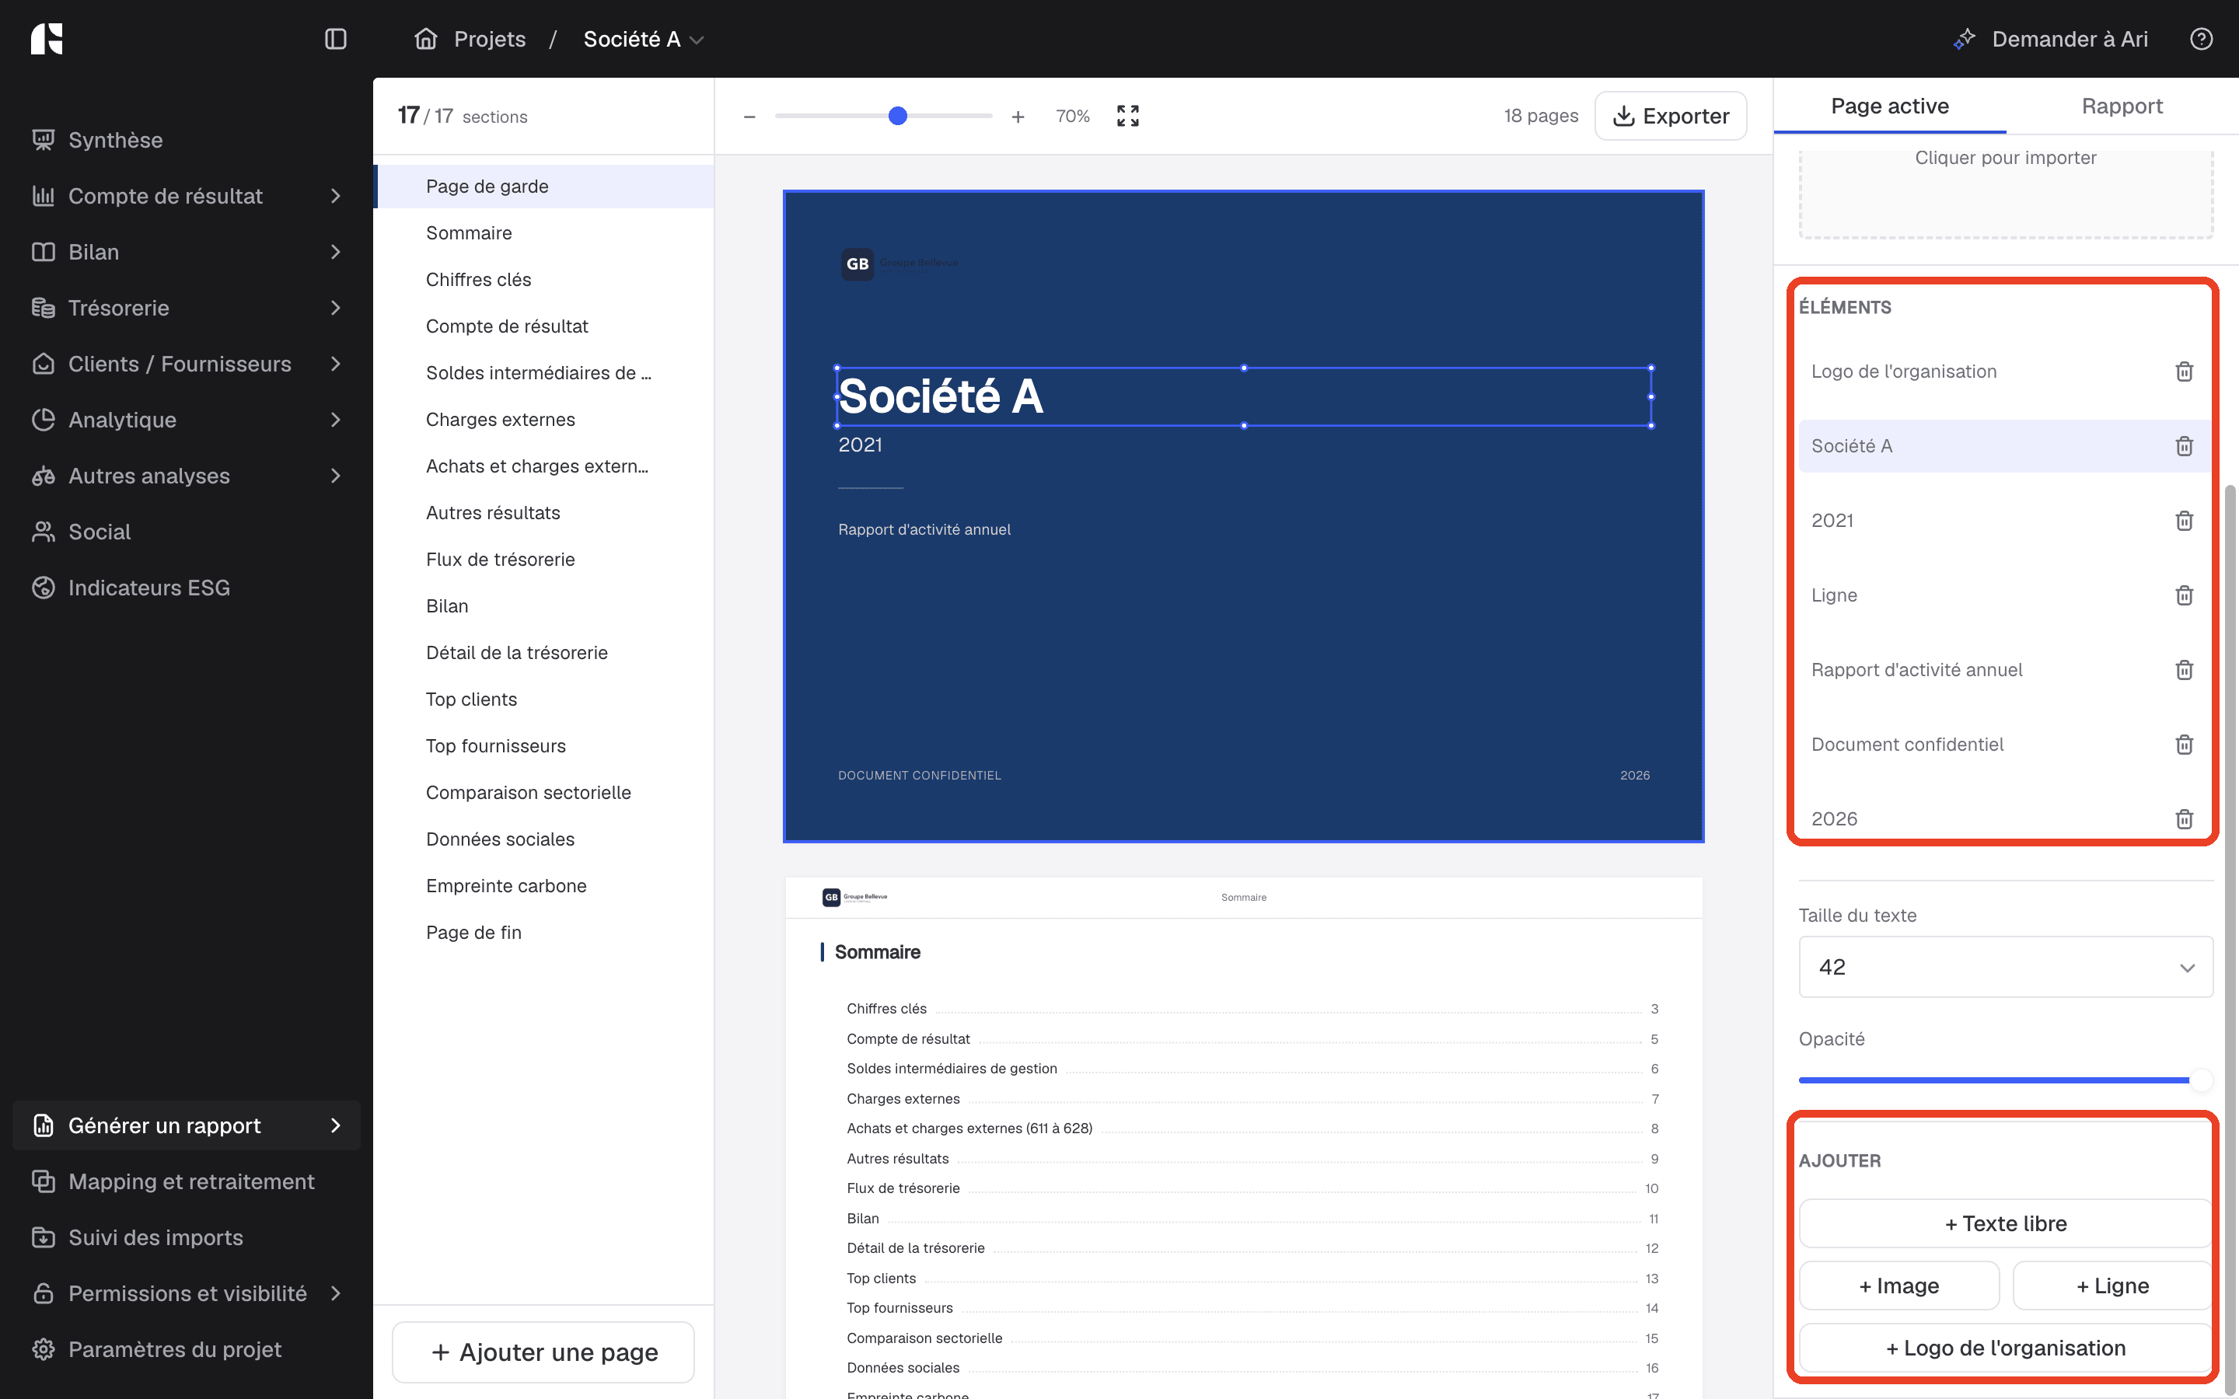Open Indicateurs ESG in sidebar
Screen dimensions: 2239x1399
(x=186, y=588)
